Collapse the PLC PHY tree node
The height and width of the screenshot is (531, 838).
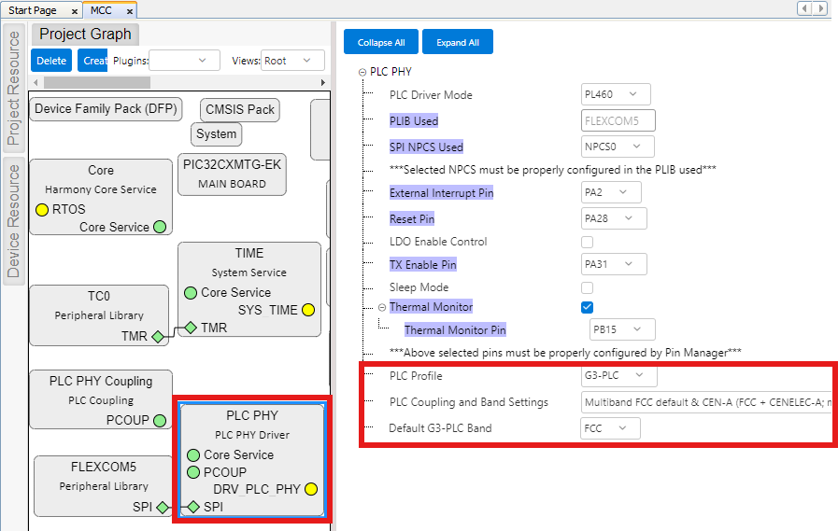pyautogui.click(x=362, y=72)
